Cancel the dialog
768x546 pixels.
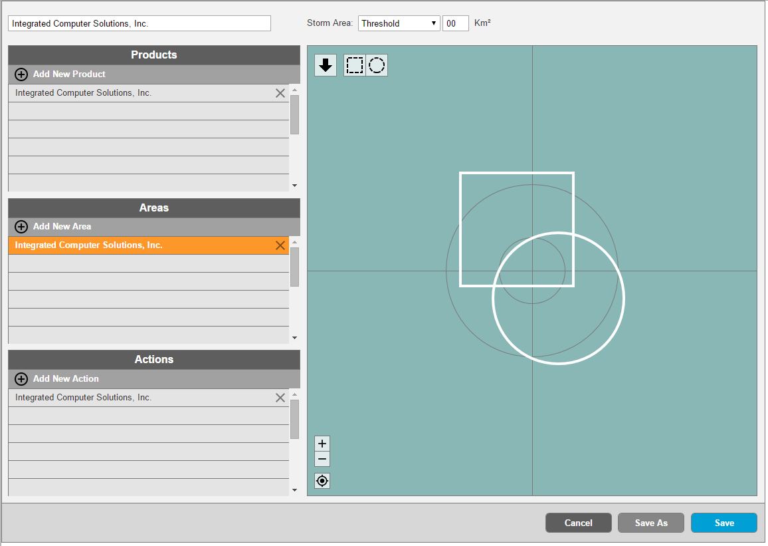pyautogui.click(x=579, y=523)
